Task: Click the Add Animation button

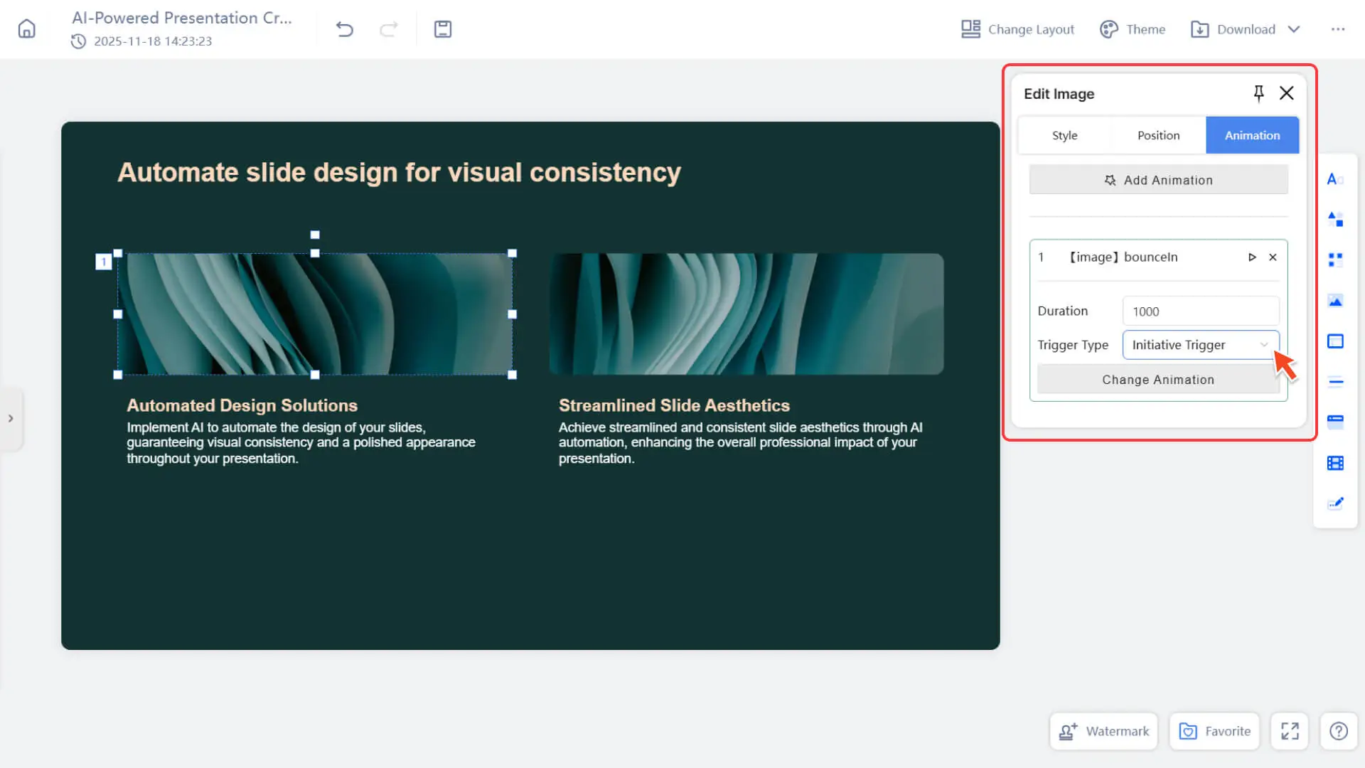Action: tap(1158, 180)
